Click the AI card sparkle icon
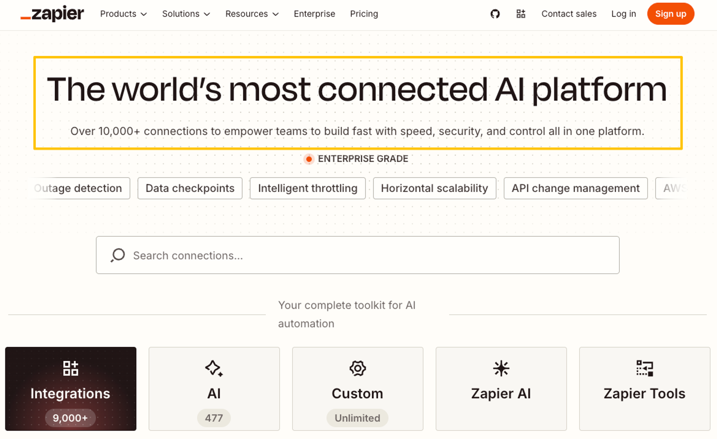717x439 pixels. coord(214,368)
